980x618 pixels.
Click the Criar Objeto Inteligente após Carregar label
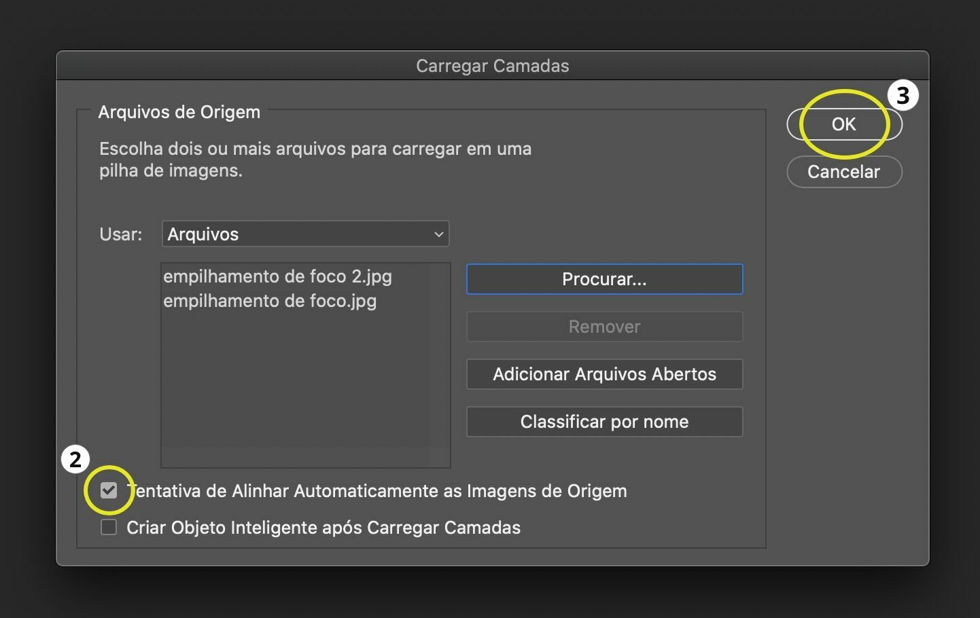323,528
